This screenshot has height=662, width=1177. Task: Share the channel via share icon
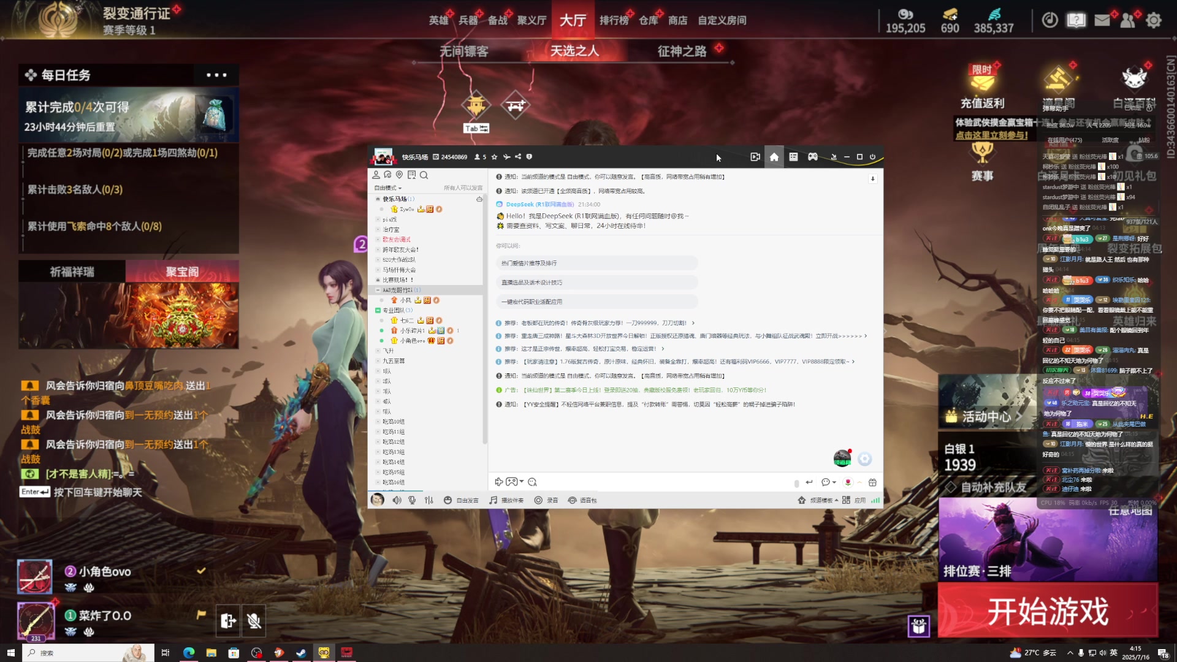[x=518, y=157]
